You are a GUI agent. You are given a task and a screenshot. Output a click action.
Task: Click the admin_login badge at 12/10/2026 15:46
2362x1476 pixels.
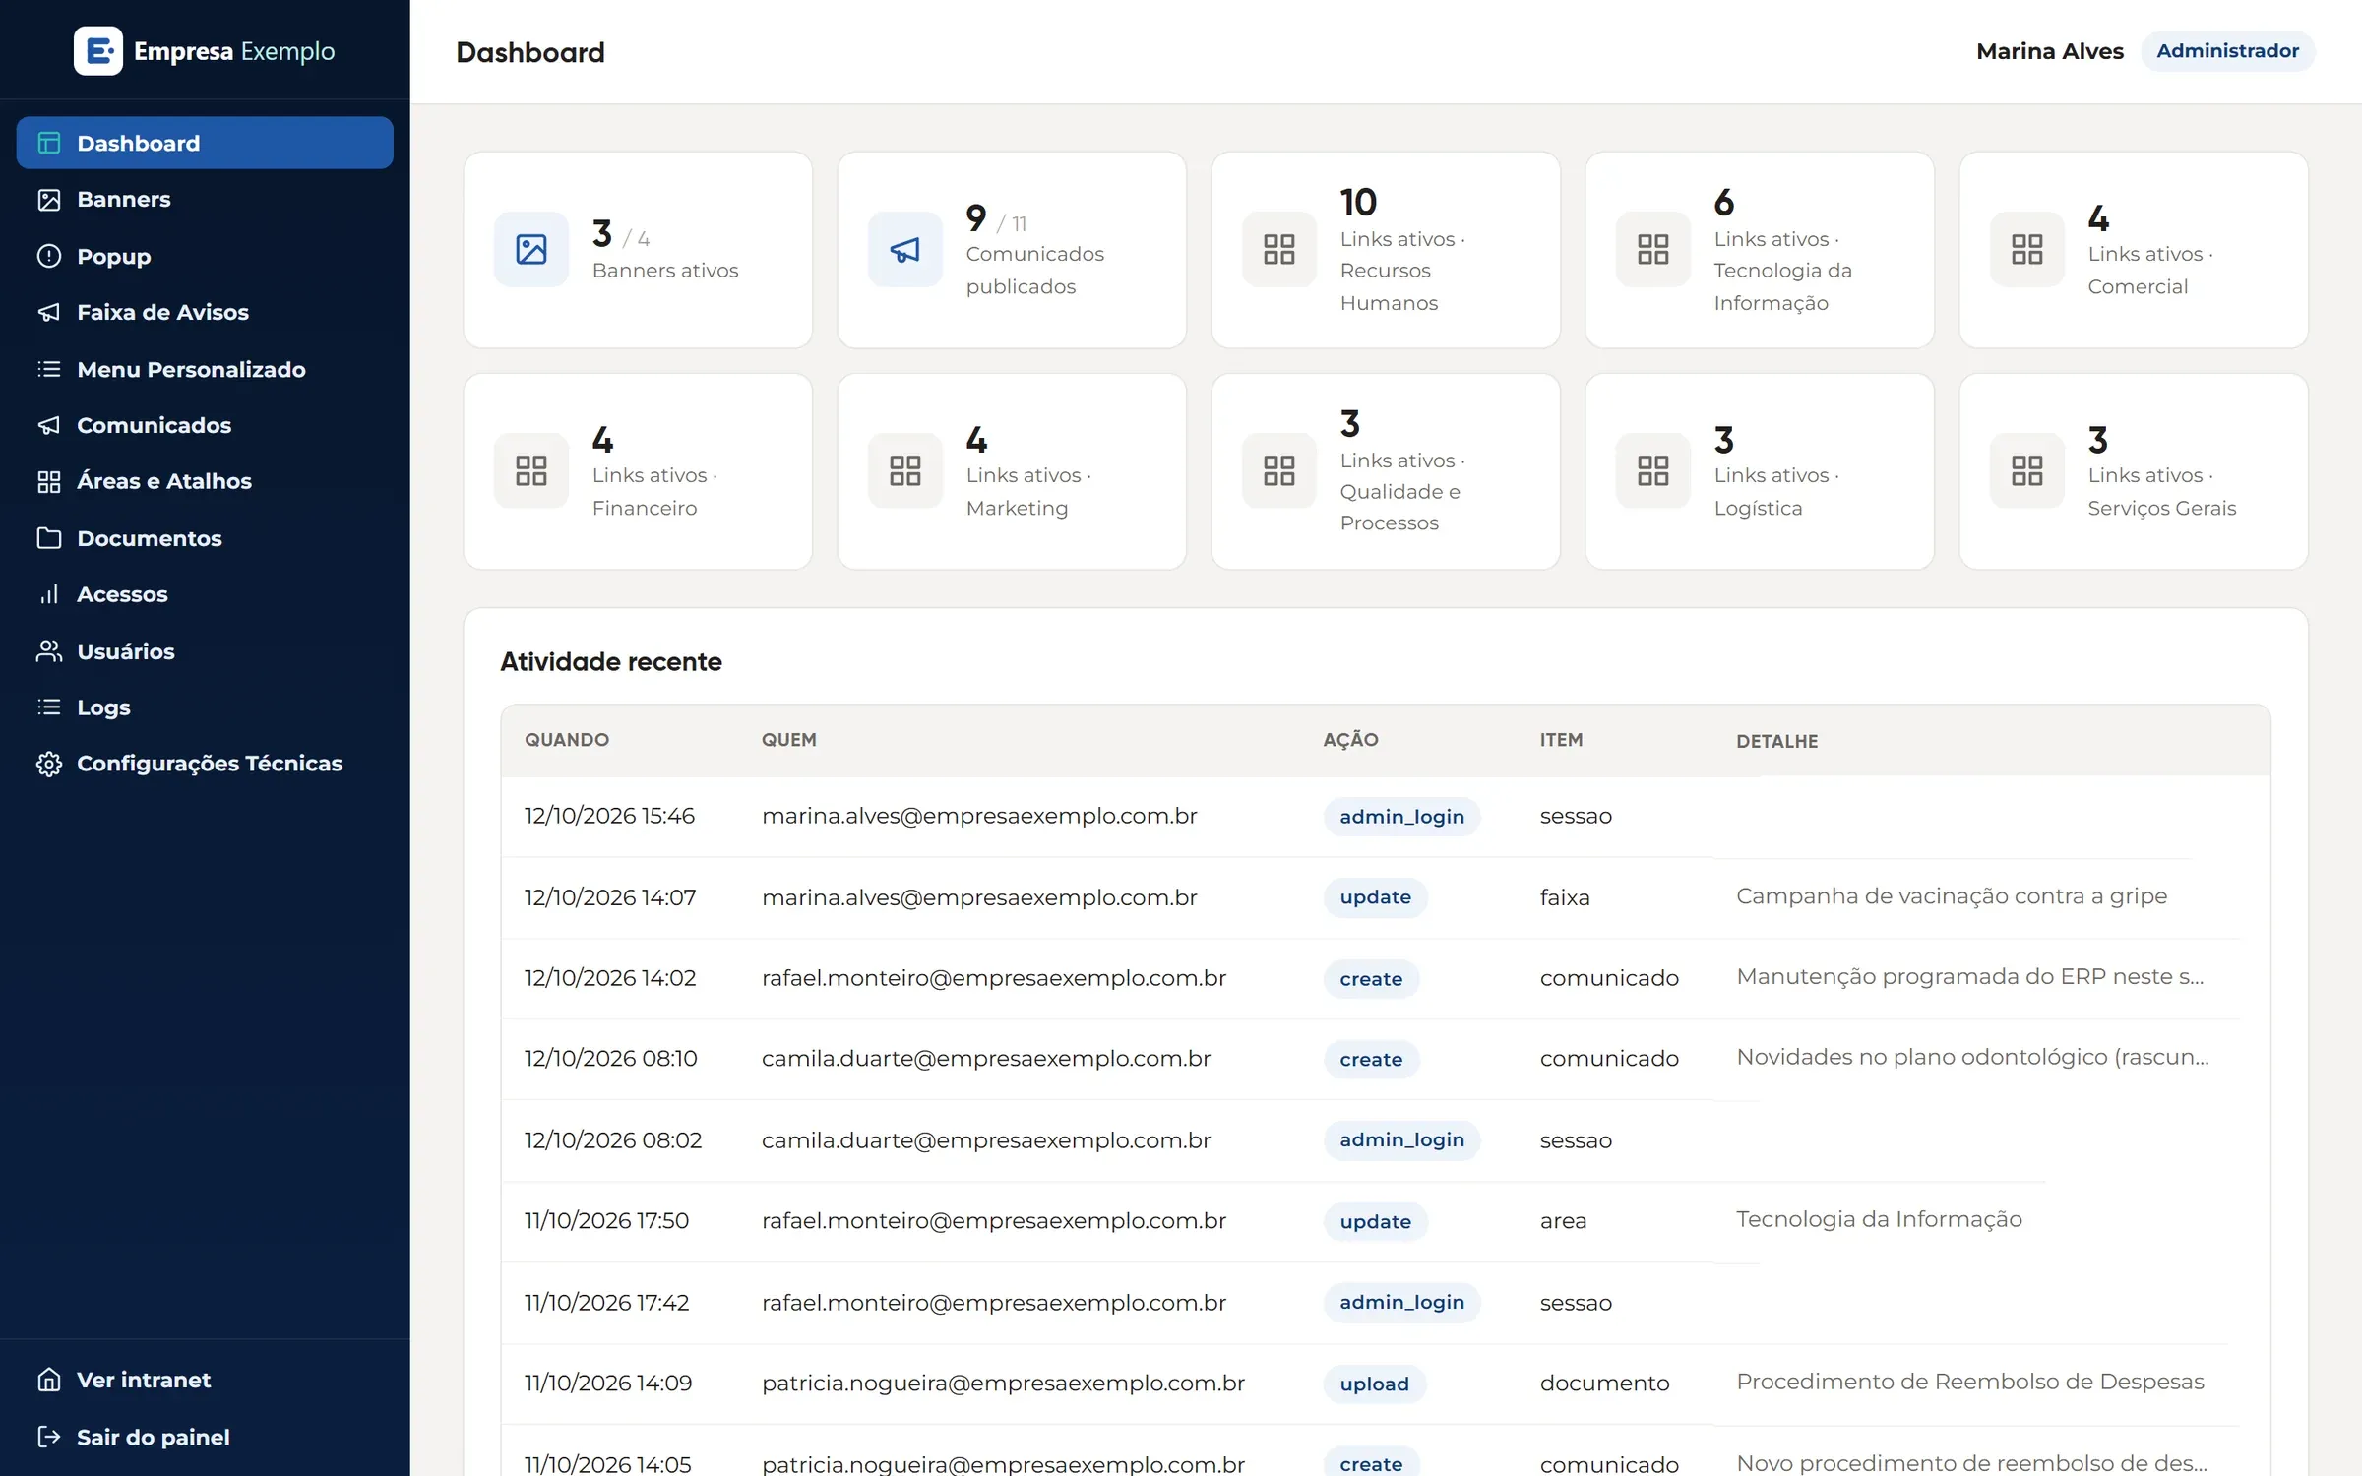click(1402, 817)
